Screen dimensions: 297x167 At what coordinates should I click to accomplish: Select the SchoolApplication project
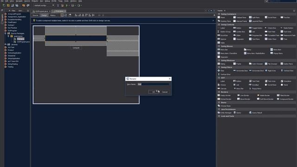[14, 53]
